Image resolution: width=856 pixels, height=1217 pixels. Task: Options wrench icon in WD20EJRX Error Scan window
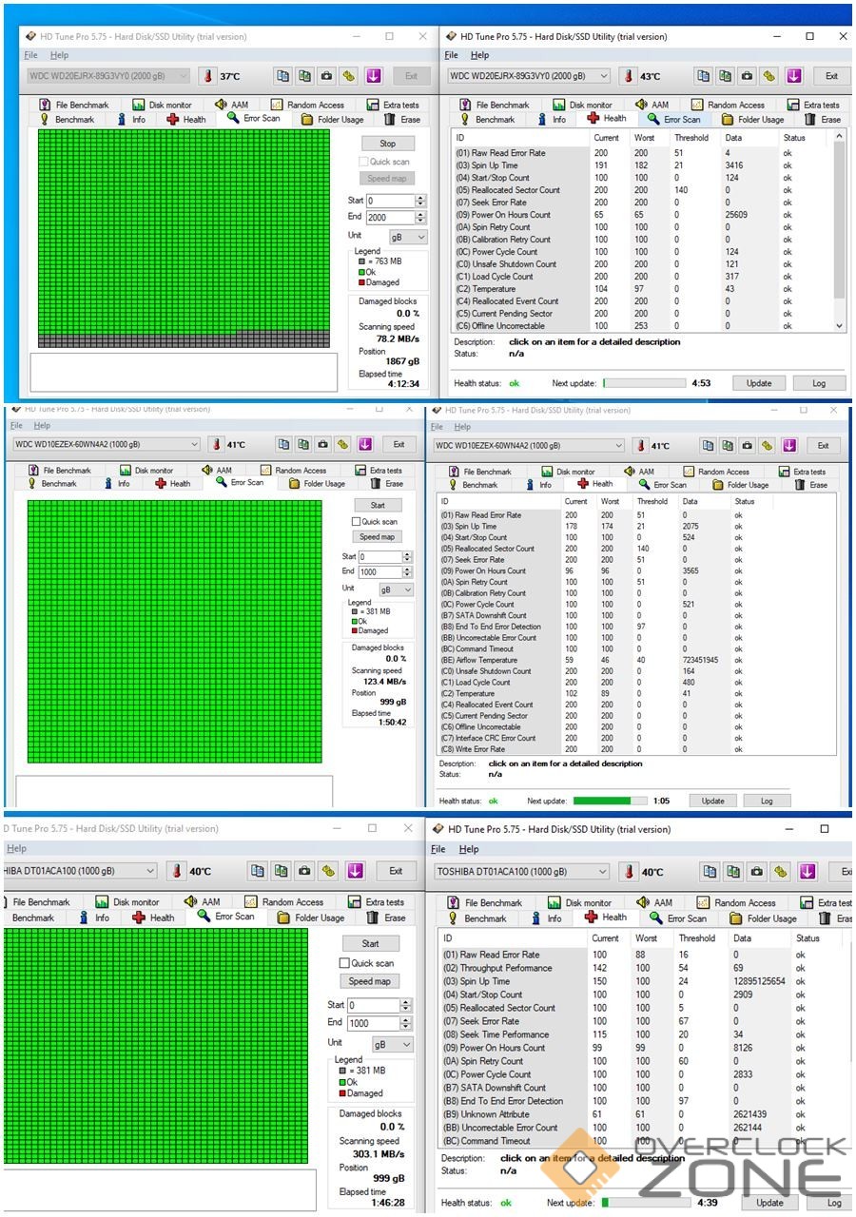click(x=349, y=76)
